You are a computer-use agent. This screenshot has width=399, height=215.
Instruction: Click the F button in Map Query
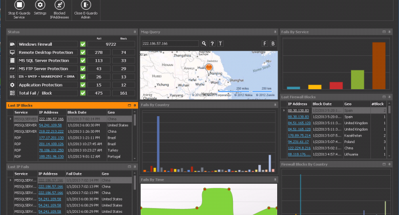tap(265, 44)
